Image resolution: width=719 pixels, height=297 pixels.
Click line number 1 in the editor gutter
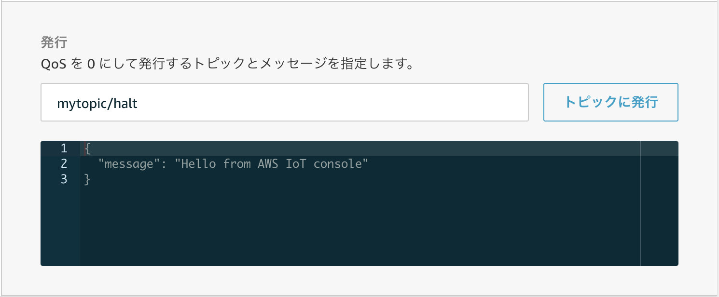tap(64, 148)
